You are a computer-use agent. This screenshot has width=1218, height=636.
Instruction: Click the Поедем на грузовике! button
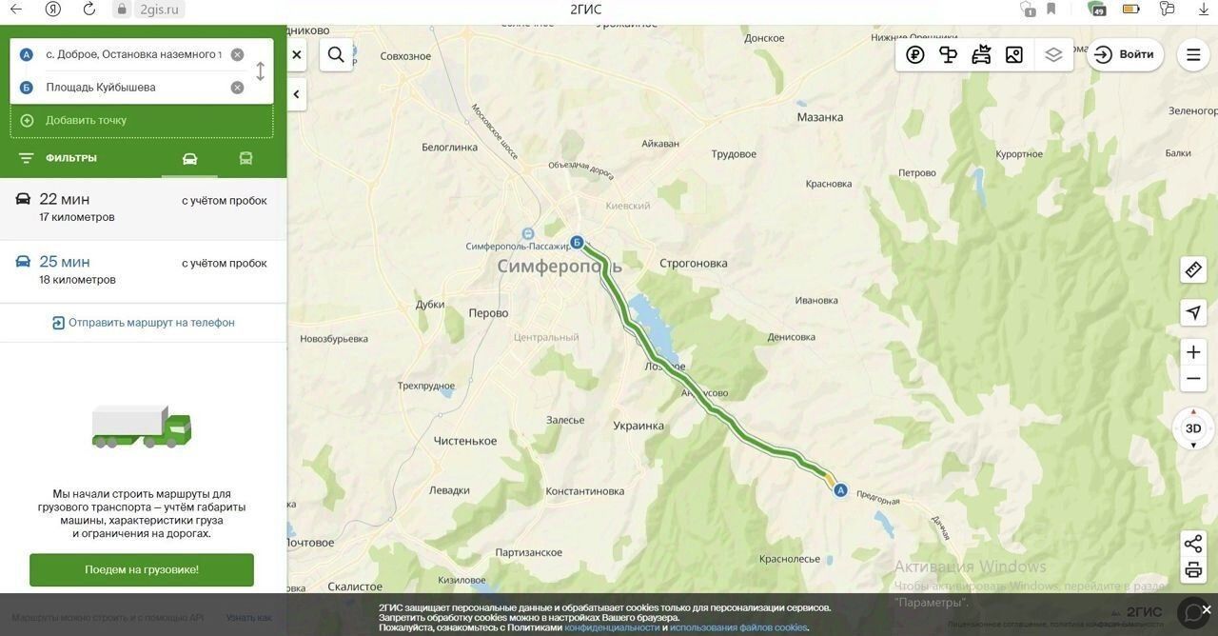click(x=142, y=569)
